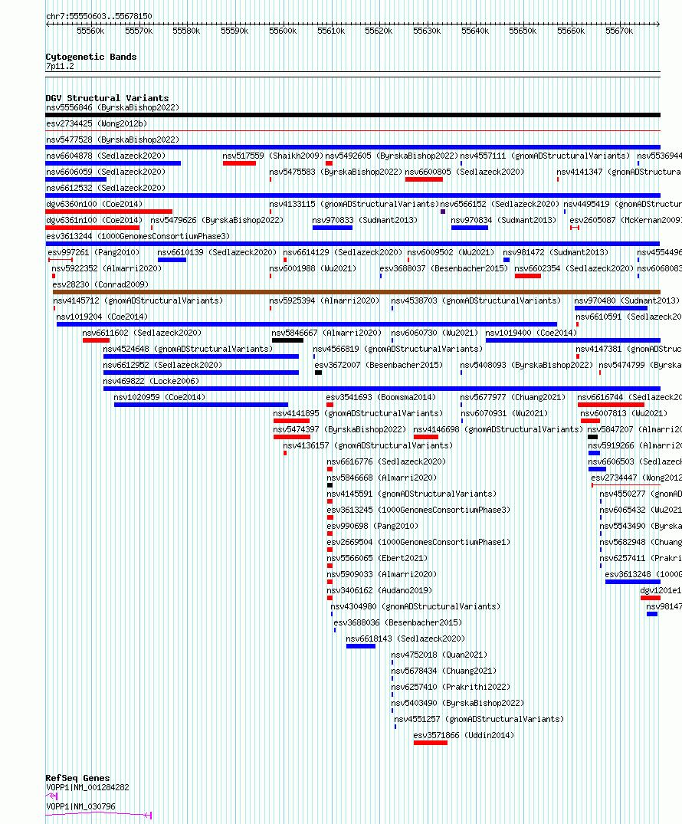
Task: Open the esv3541693 (Boomsma2014) label
Action: coord(381,397)
